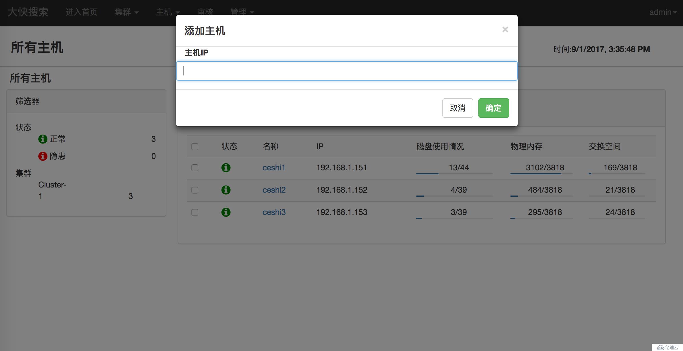Viewport: 683px width, 351px height.
Task: Click the 交换空间 column header
Action: [605, 146]
